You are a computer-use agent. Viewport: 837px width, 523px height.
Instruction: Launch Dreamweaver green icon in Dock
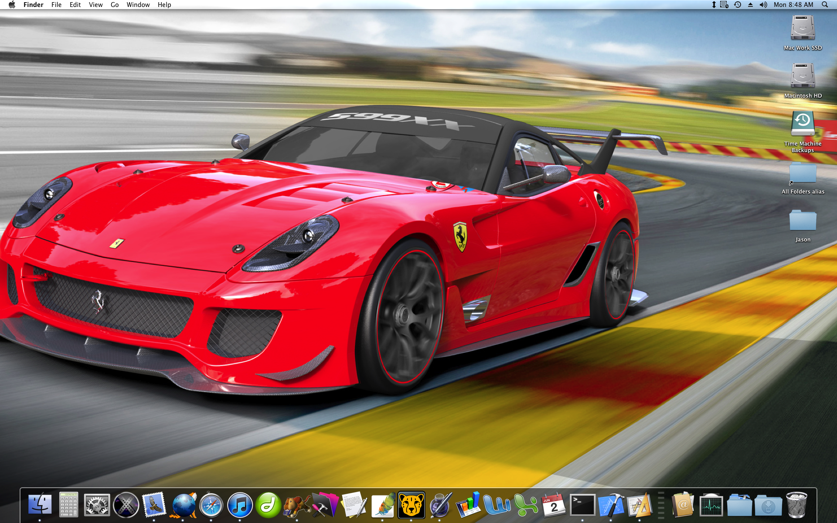point(268,505)
